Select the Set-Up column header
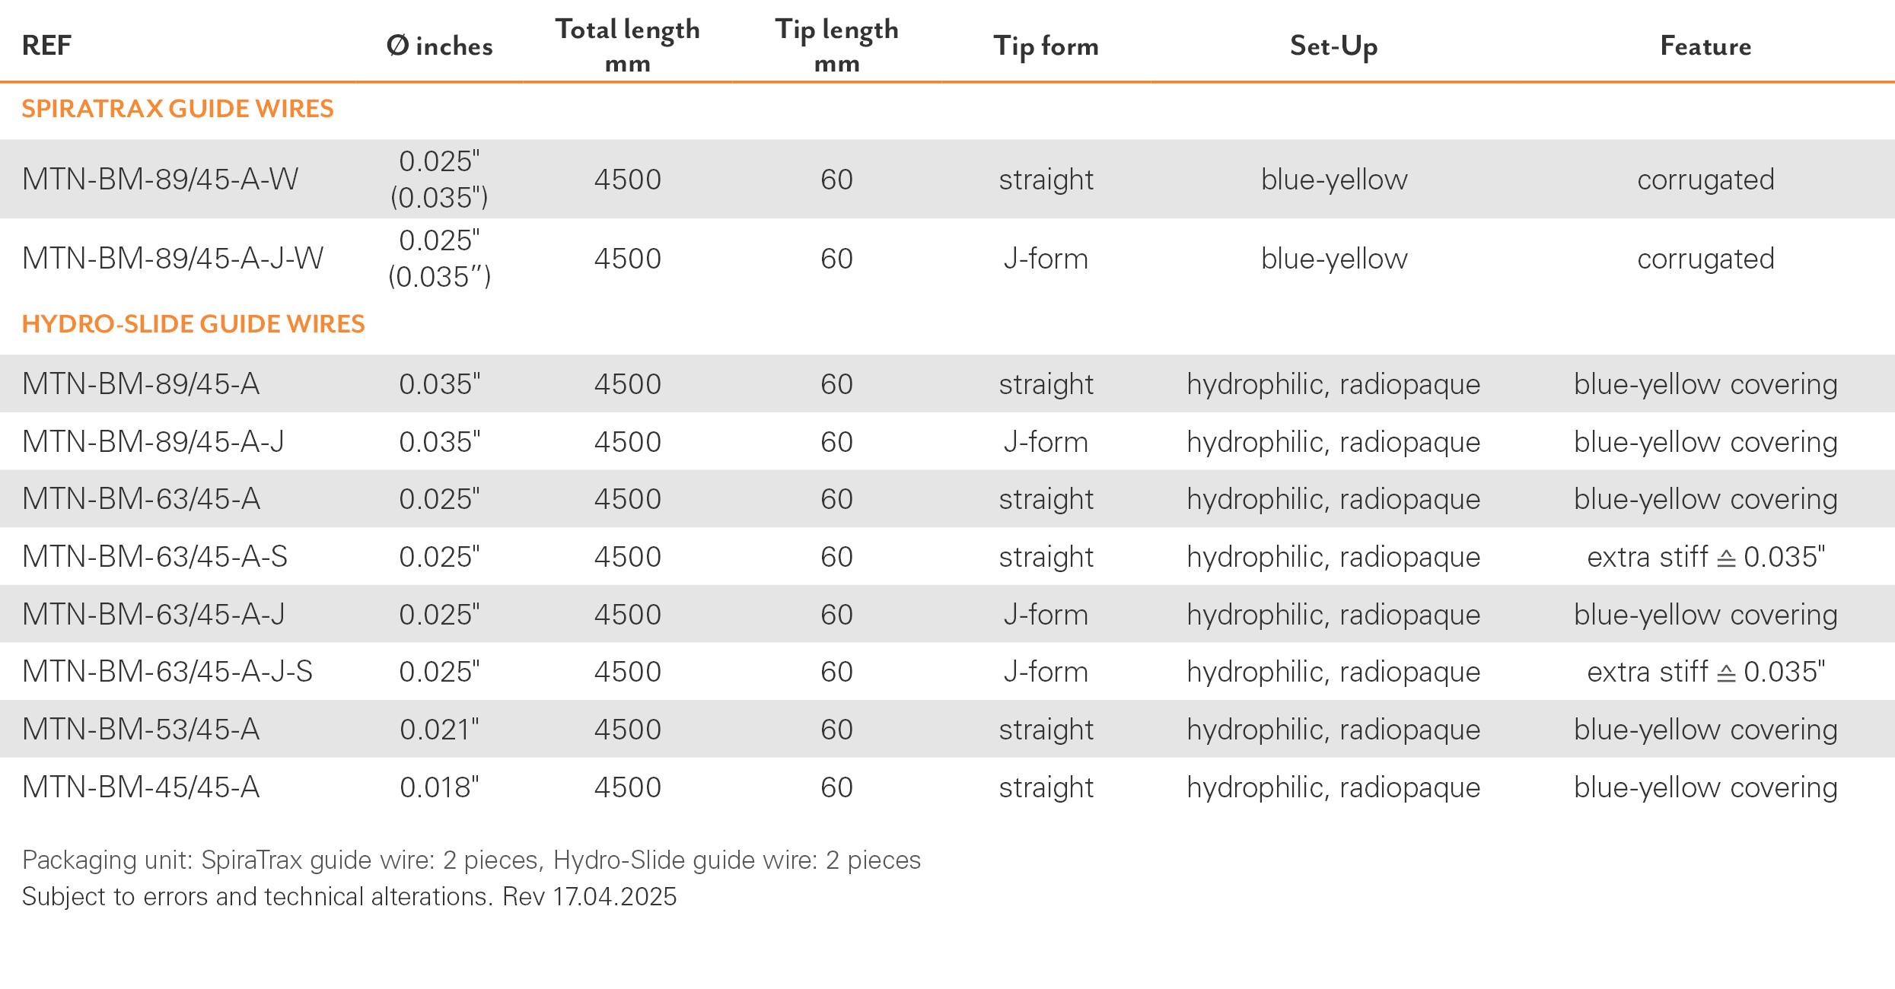Image resolution: width=1895 pixels, height=989 pixels. tap(1333, 46)
